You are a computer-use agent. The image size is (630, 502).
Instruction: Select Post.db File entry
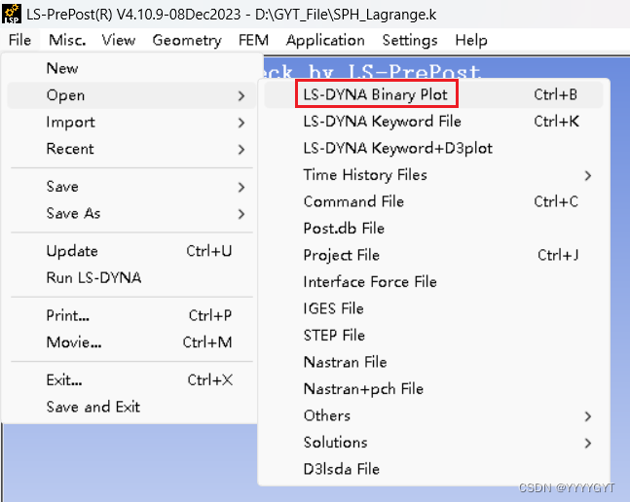[x=434, y=229]
